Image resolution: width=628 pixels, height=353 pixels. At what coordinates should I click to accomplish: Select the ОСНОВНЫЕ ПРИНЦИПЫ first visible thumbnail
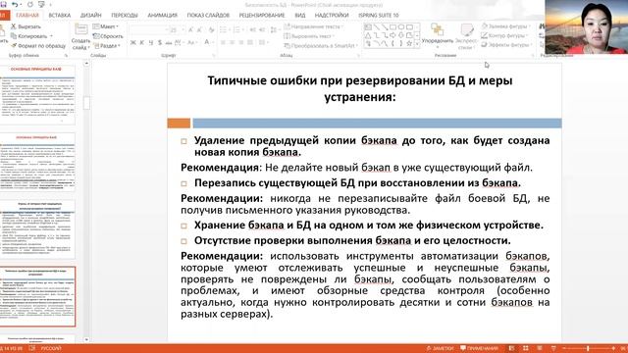tap(37, 95)
